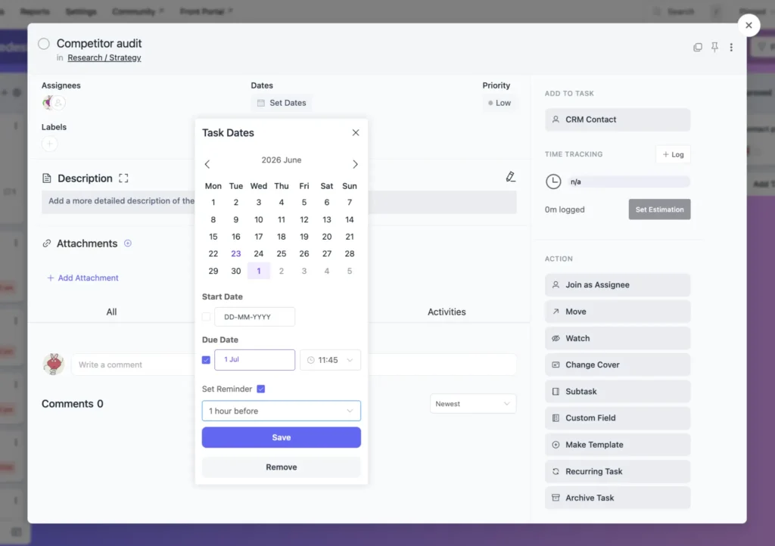Enable the Start Date checkbox
775x546 pixels.
(x=206, y=316)
